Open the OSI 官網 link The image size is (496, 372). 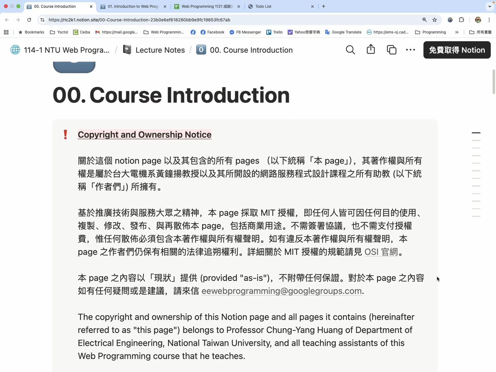(381, 252)
